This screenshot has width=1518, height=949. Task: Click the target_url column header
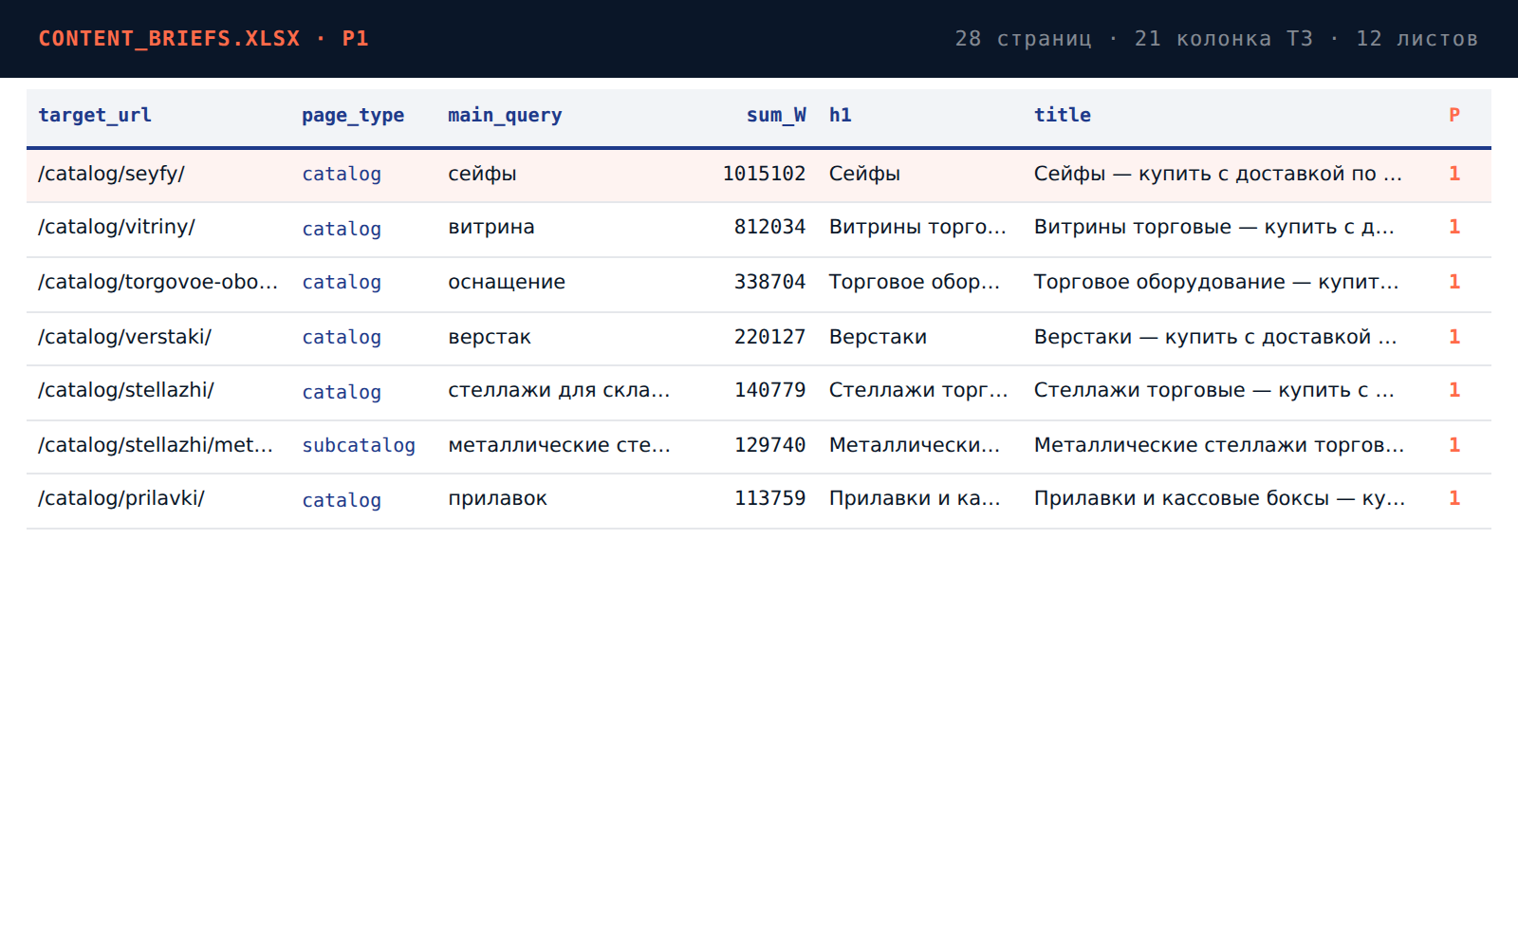click(95, 115)
